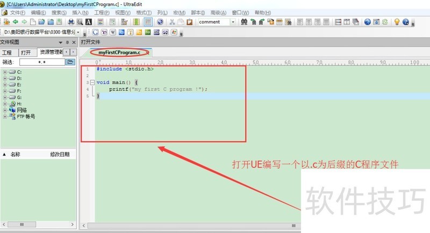Click the align left text icon
This screenshot has height=233, width=430.
tap(300, 22)
